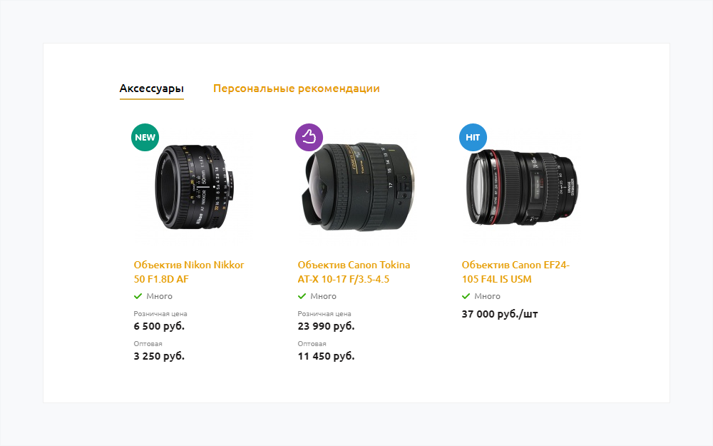Open Объектив Nikon Nikkor 50 F1.8D AF link

coord(189,272)
